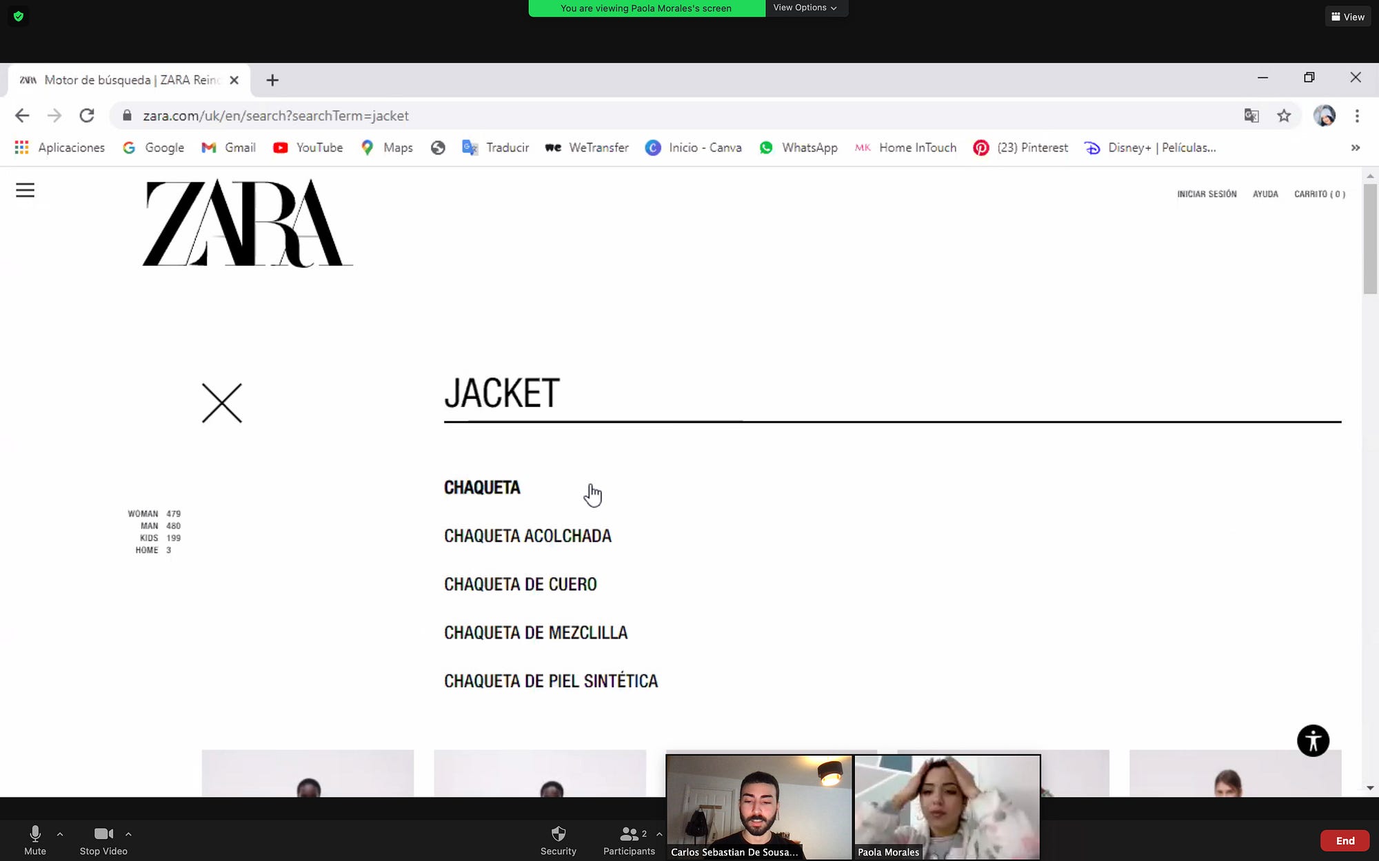Expand hidden bookmarks chevron
Screen dimensions: 1379x861
tap(1356, 147)
